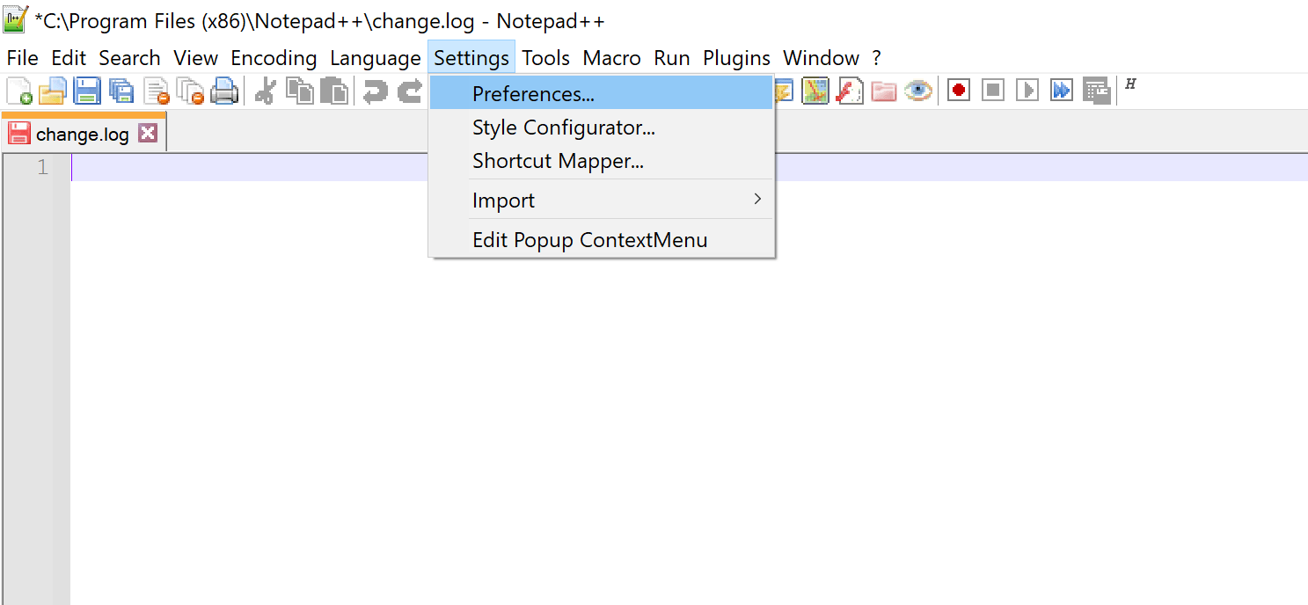Open the Plugins menu
Image resolution: width=1308 pixels, height=605 pixels.
[x=736, y=57]
